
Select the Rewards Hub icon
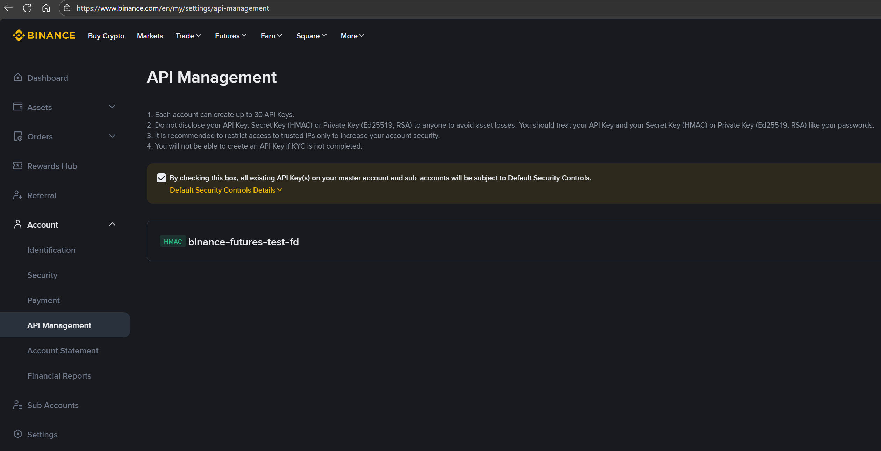pyautogui.click(x=17, y=166)
